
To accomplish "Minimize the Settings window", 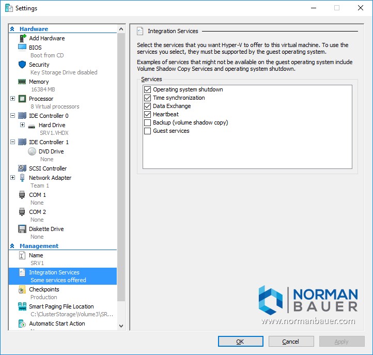I will click(x=314, y=8).
